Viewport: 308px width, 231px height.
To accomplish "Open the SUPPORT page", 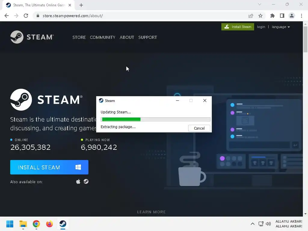I will (147, 37).
